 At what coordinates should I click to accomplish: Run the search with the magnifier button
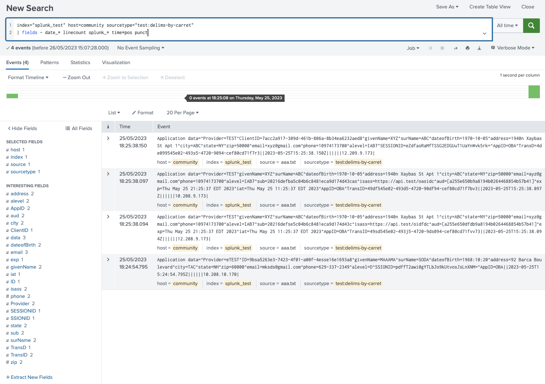531,26
